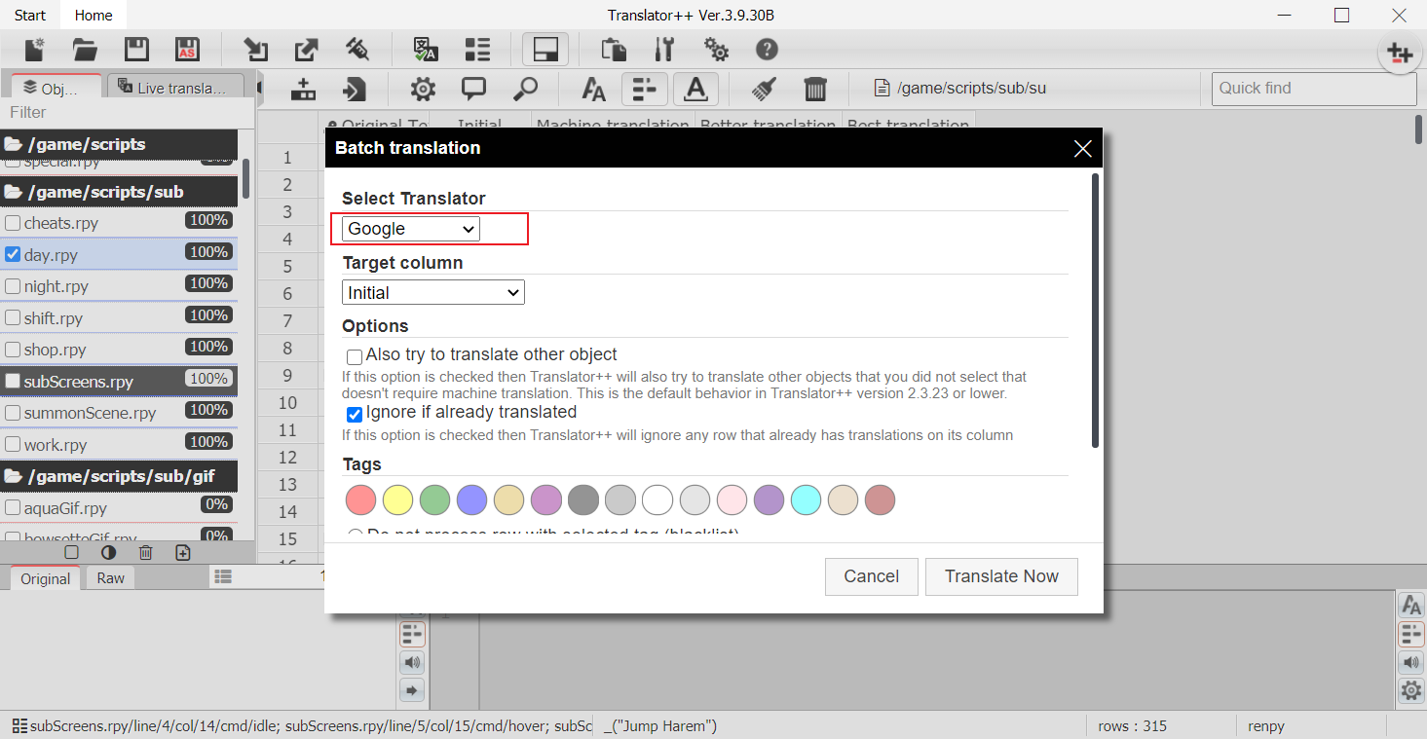The height and width of the screenshot is (739, 1427).
Task: Select the Original tab in bottom pane
Action: [46, 578]
